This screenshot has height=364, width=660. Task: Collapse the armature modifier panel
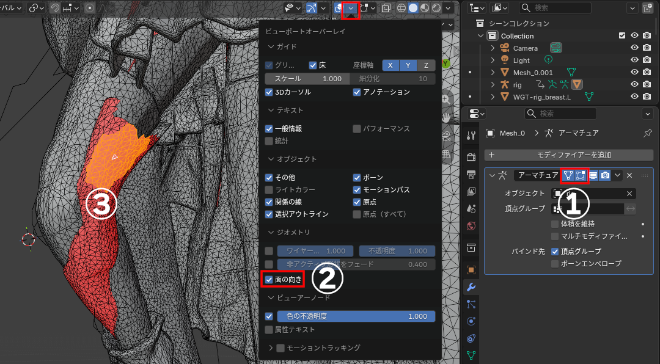[492, 175]
